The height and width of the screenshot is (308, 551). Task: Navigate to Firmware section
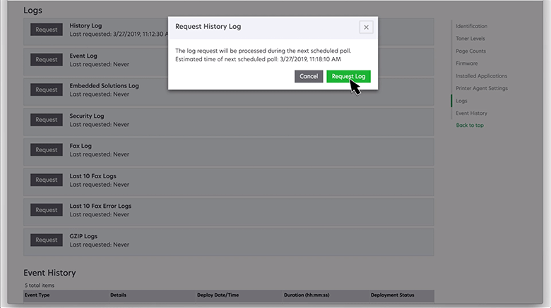(467, 63)
